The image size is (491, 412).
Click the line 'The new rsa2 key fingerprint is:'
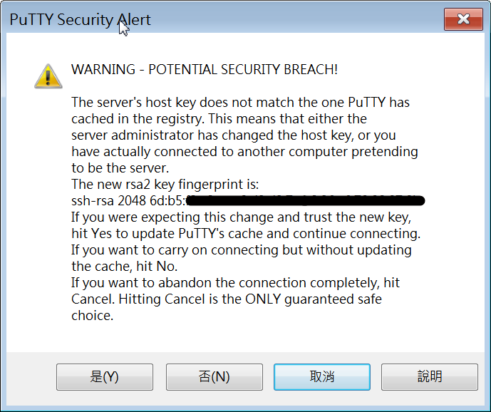coord(165,184)
